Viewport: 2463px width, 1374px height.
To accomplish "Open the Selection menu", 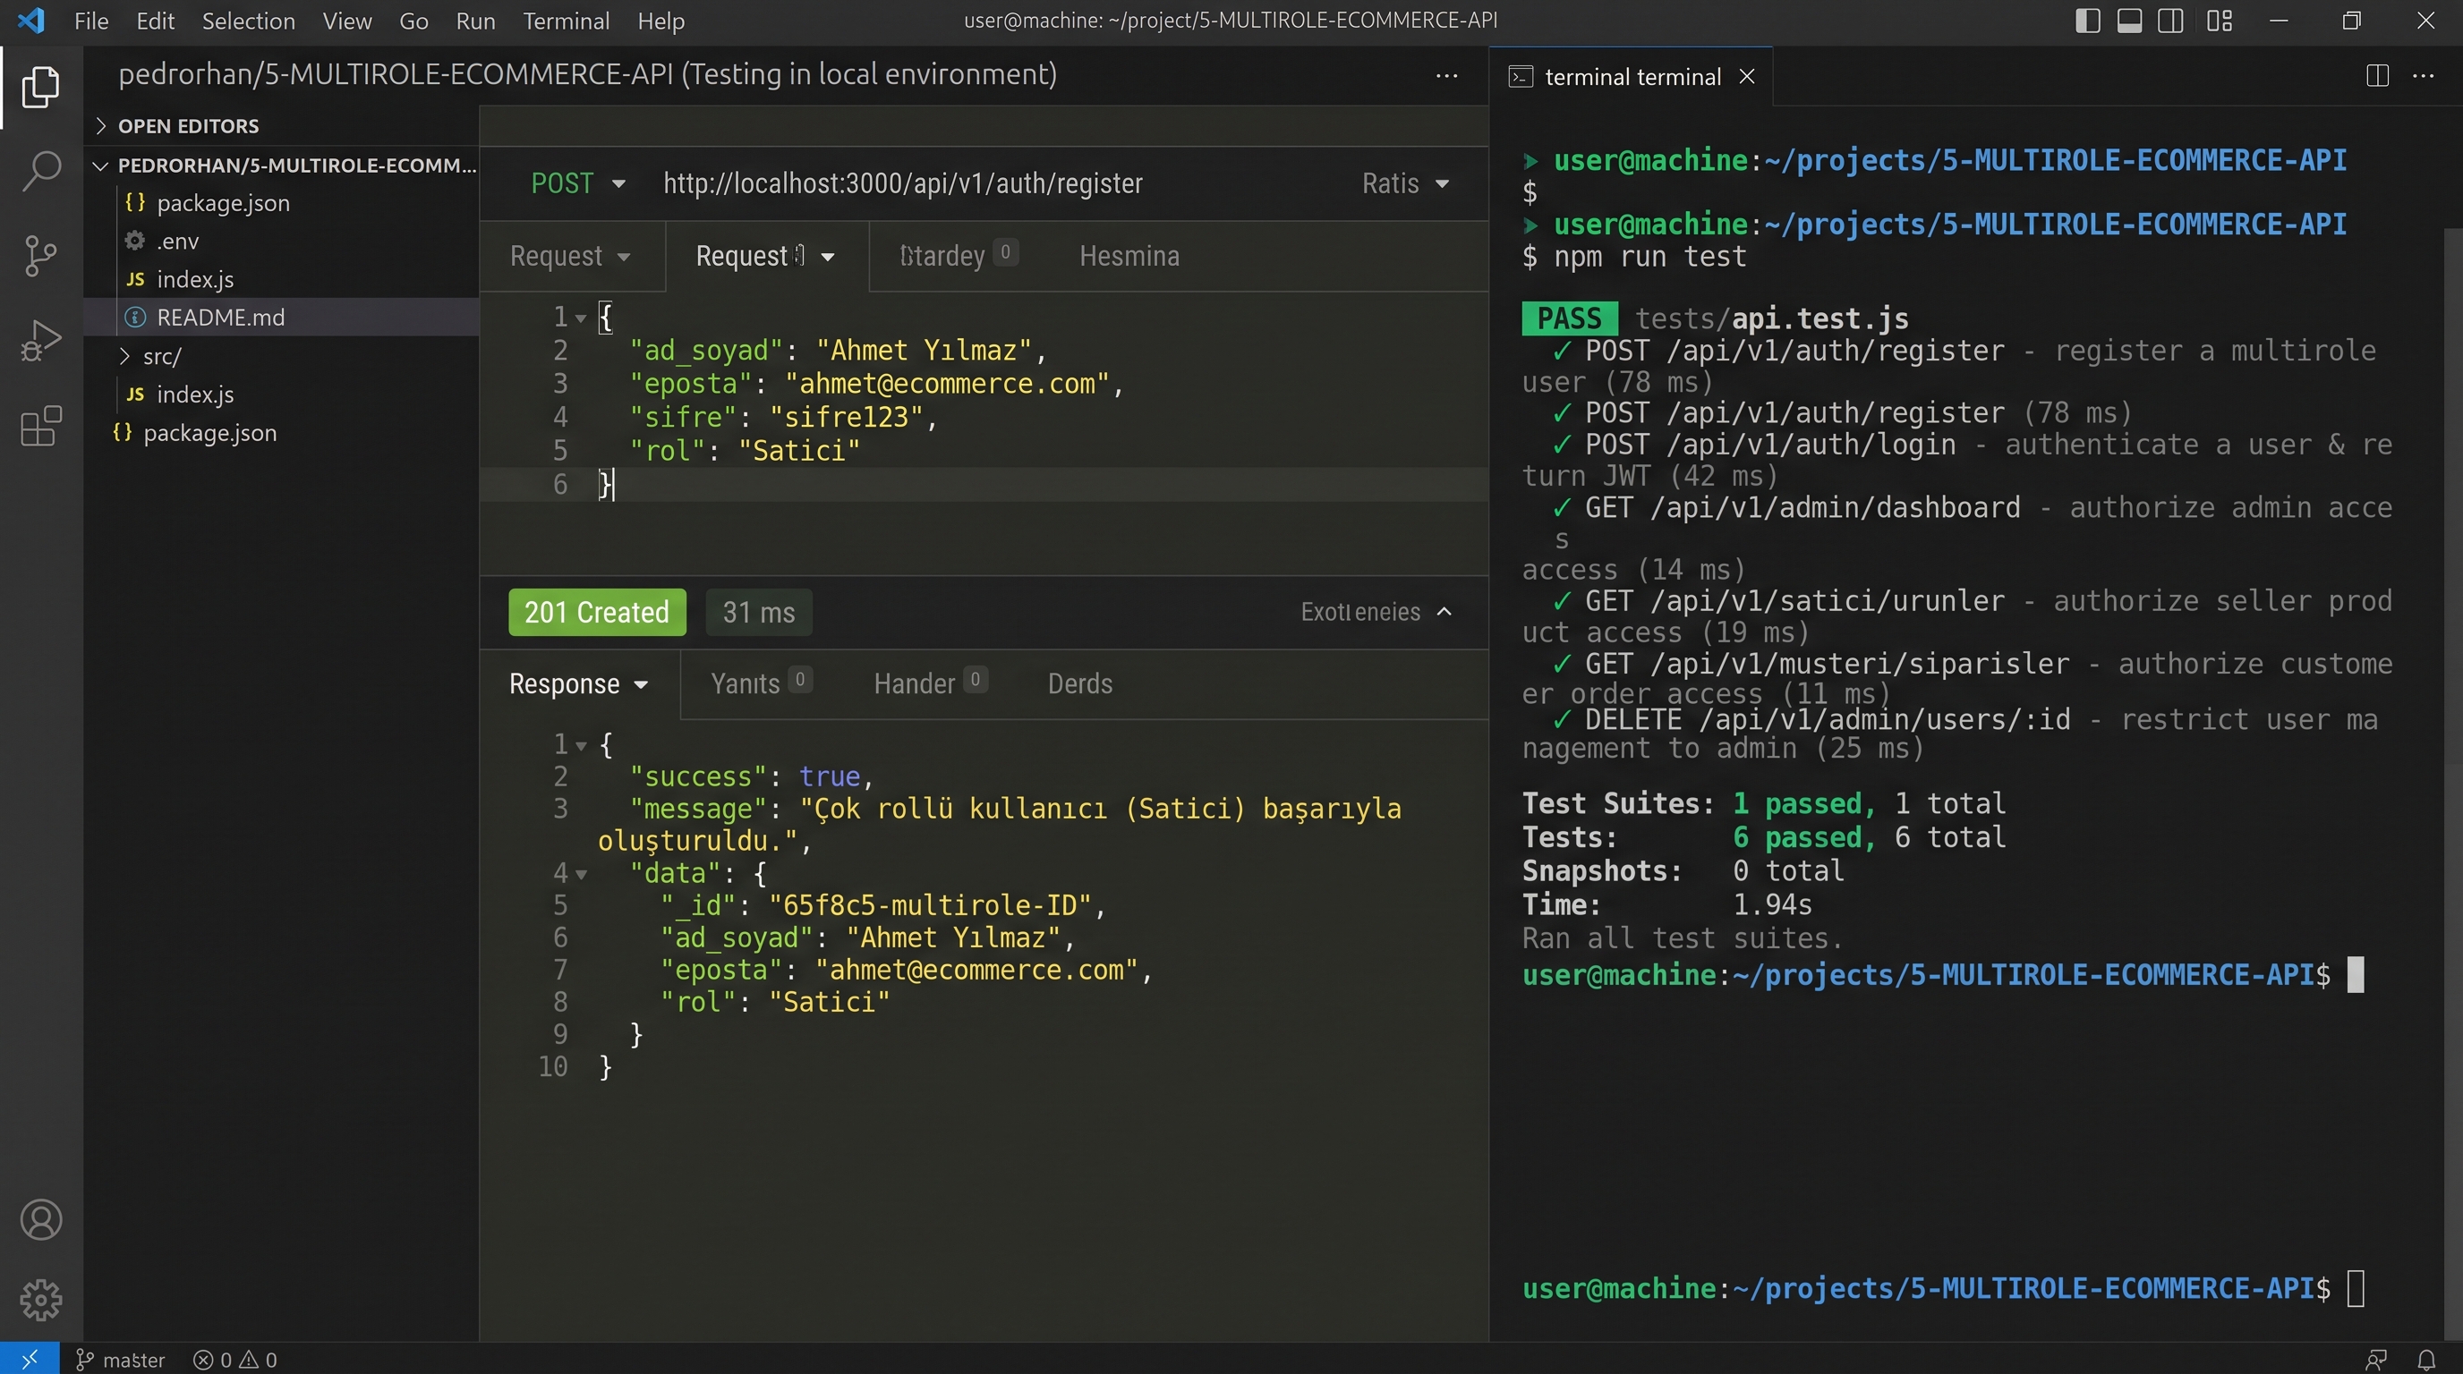I will pyautogui.click(x=249, y=21).
